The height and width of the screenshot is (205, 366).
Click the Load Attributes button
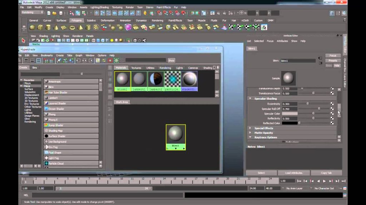pos(294,173)
